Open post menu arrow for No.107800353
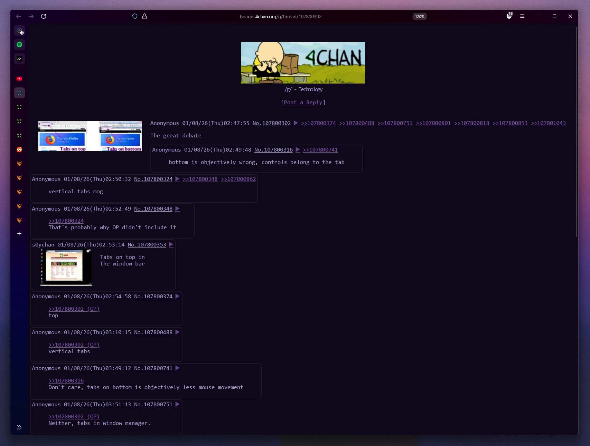Image resolution: width=590 pixels, height=446 pixels. [x=171, y=245]
